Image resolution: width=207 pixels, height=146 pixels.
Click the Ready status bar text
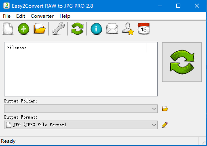point(8,141)
